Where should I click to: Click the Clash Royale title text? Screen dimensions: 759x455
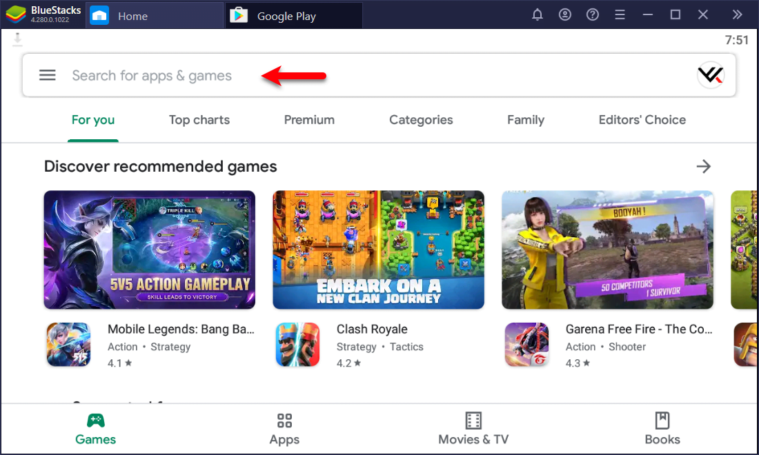click(372, 330)
